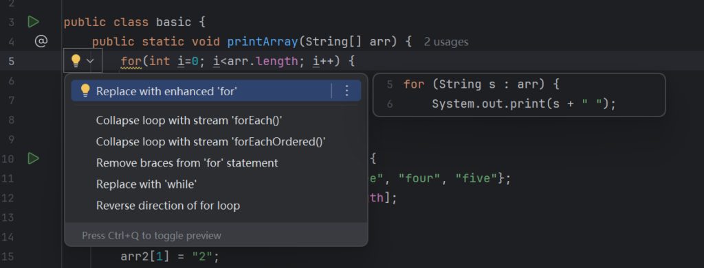This screenshot has width=704, height=268.
Task: Select Reverse direction of for loop
Action: [x=168, y=206]
